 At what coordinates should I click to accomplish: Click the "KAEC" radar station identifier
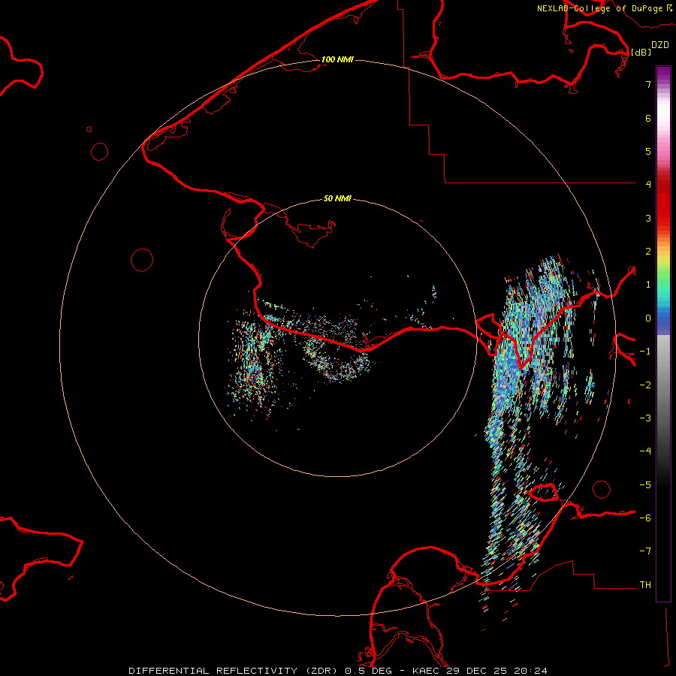[426, 671]
